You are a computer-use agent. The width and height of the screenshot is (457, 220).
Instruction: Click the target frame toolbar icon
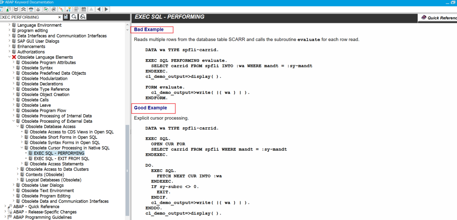[76, 9]
